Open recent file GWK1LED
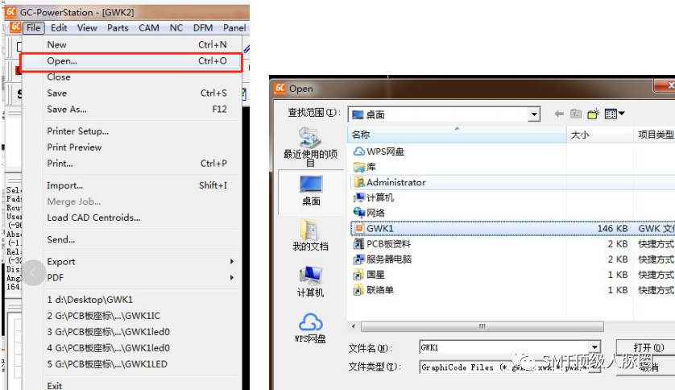 (x=131, y=364)
